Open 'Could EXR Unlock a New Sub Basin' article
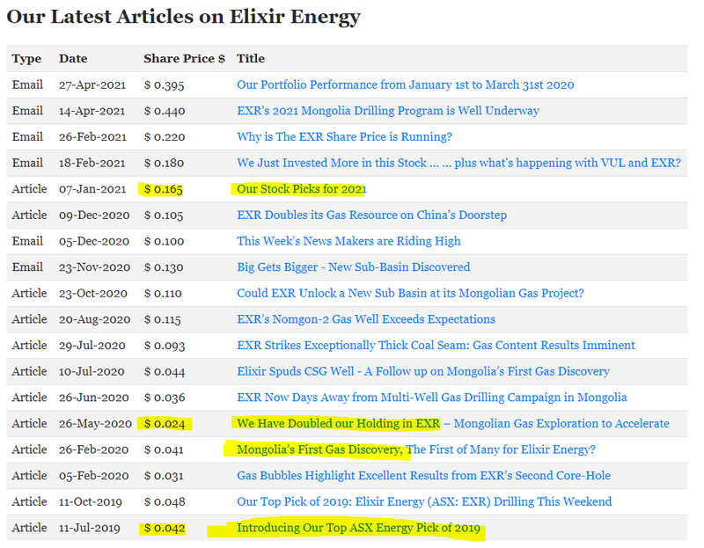Viewport: 704px width, 548px height. pyautogui.click(x=410, y=293)
